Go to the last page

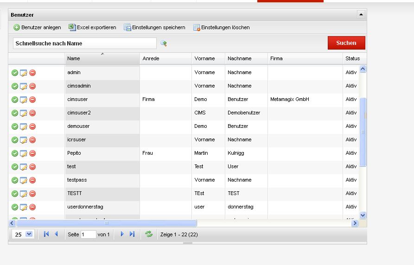point(132,234)
